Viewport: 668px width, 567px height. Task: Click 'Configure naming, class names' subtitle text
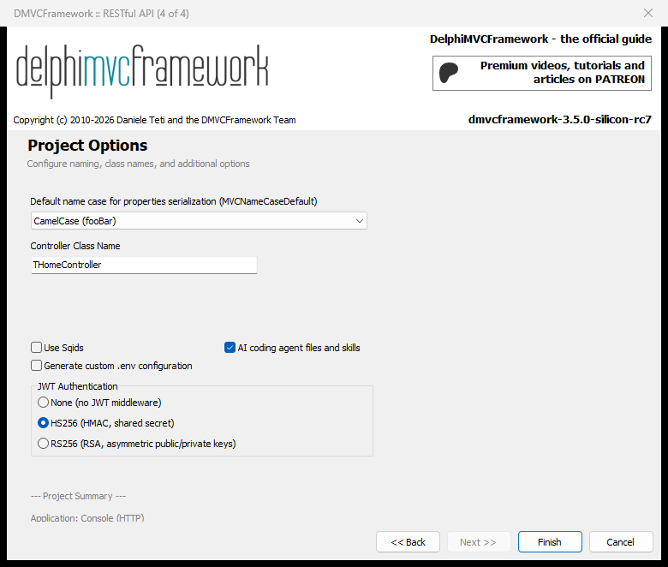point(138,164)
